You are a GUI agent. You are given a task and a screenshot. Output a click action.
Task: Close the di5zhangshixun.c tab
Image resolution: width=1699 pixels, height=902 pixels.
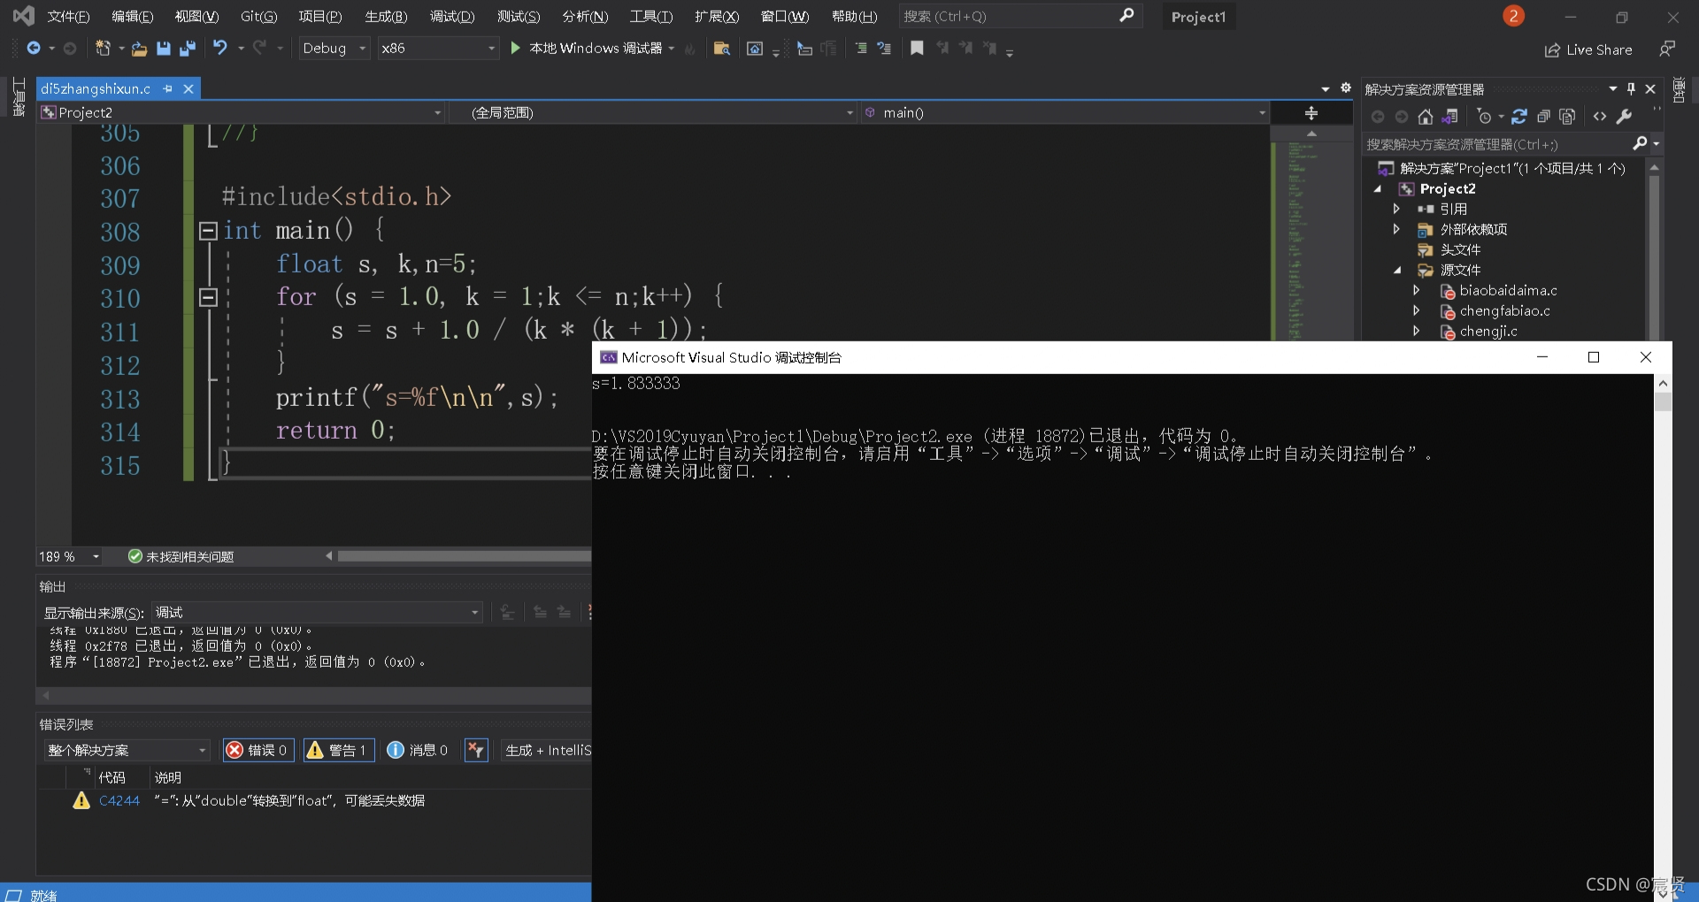tap(188, 88)
